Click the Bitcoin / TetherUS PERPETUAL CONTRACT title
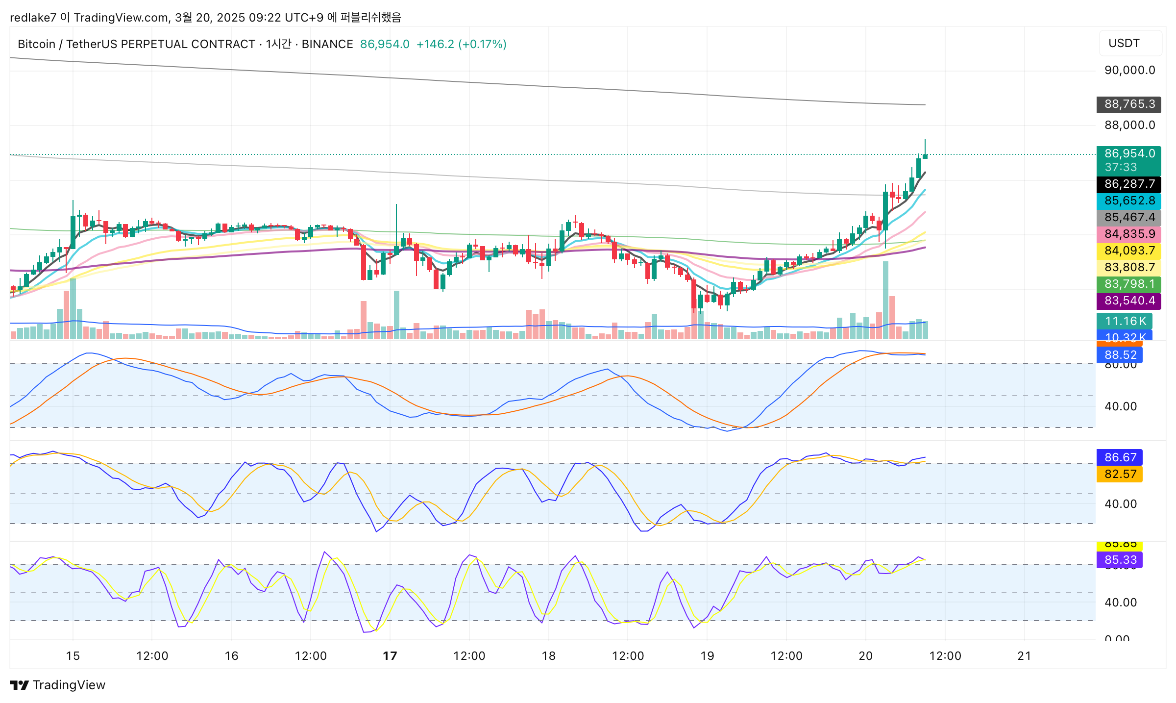 [x=136, y=44]
